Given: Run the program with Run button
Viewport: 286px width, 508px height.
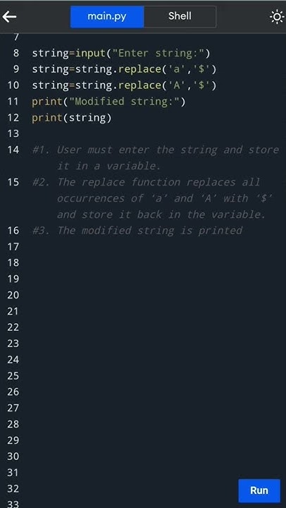Looking at the screenshot, I should (x=259, y=490).
